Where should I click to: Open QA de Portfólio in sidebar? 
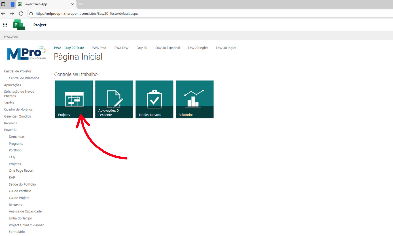(x=20, y=191)
